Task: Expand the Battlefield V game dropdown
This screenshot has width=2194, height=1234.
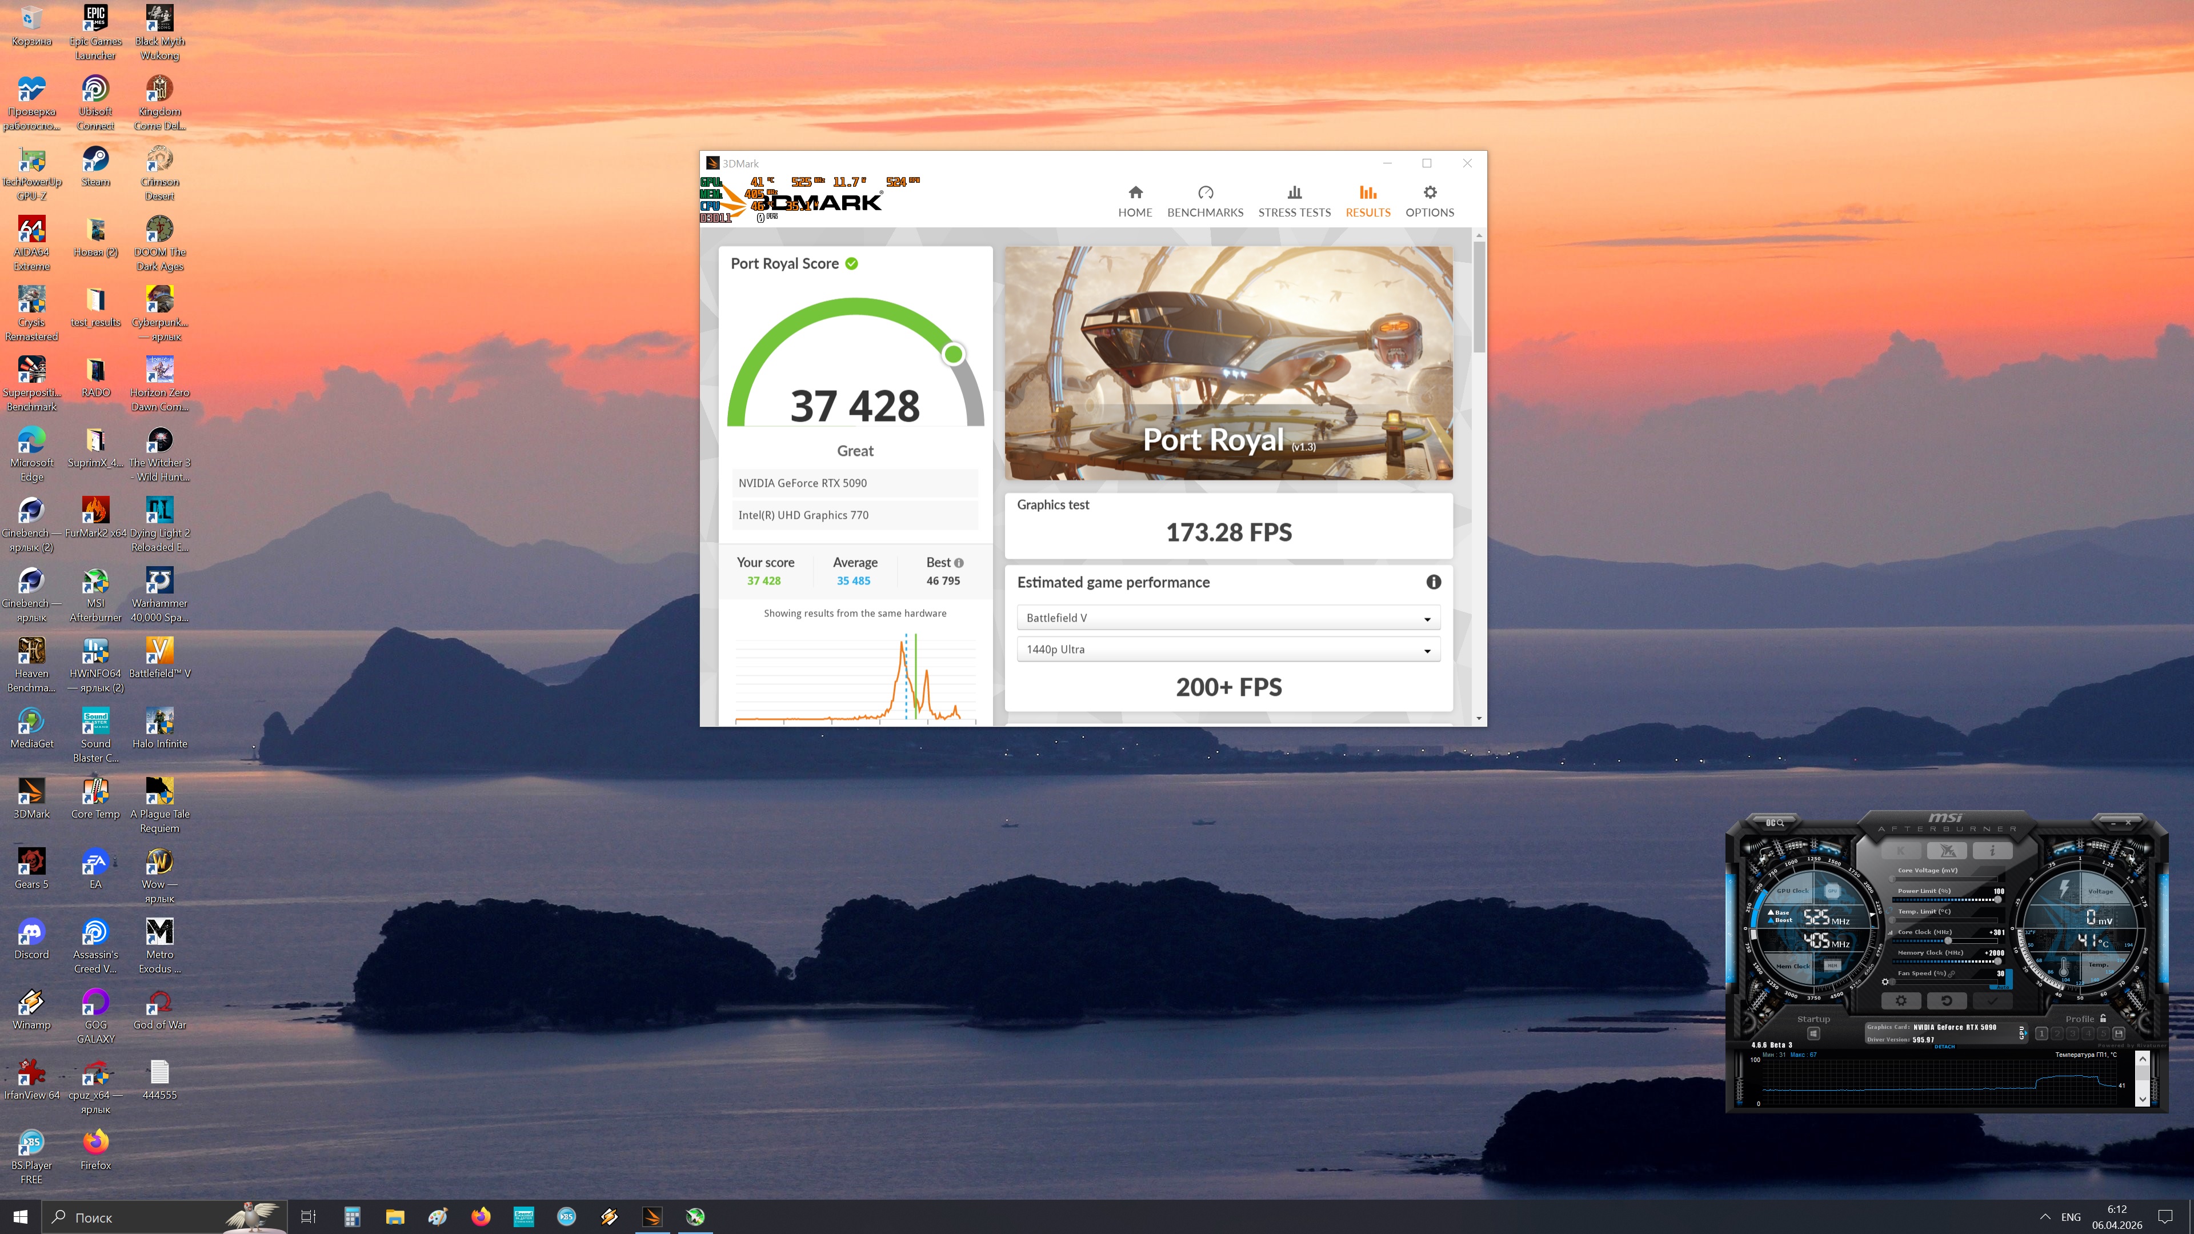Action: tap(1228, 618)
